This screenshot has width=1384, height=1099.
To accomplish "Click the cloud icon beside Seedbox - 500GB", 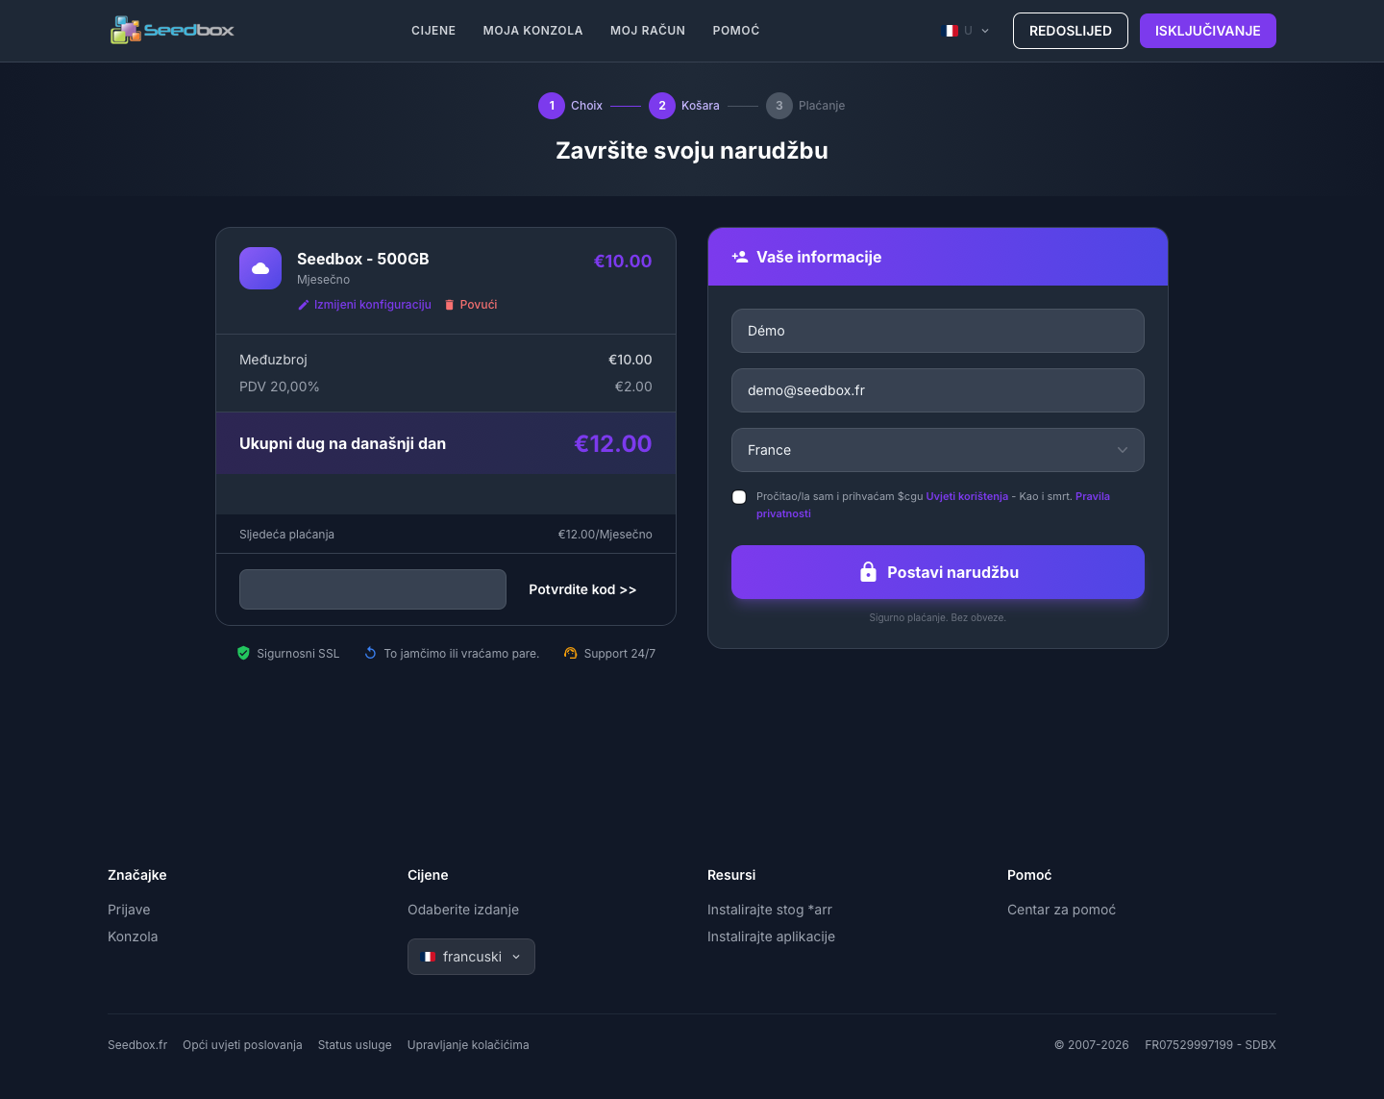I will [260, 268].
